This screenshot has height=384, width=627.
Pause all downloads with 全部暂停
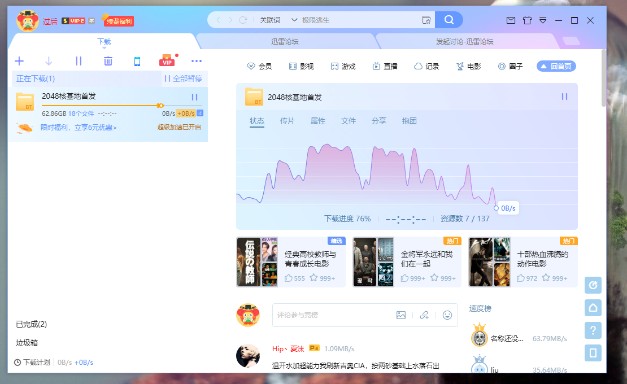[x=184, y=78]
